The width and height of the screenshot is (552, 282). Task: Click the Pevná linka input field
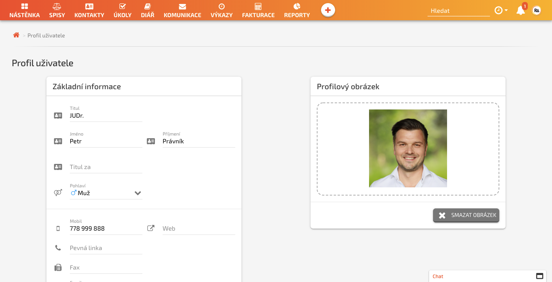pyautogui.click(x=106, y=248)
